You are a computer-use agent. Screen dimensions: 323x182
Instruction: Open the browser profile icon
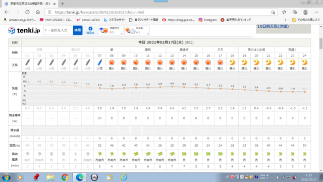point(305,12)
